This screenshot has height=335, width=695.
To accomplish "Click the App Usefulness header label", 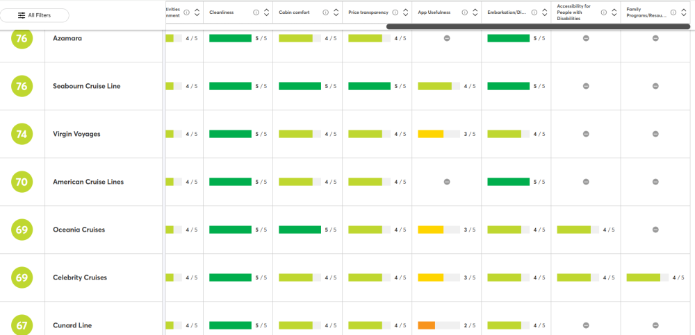I will (434, 12).
